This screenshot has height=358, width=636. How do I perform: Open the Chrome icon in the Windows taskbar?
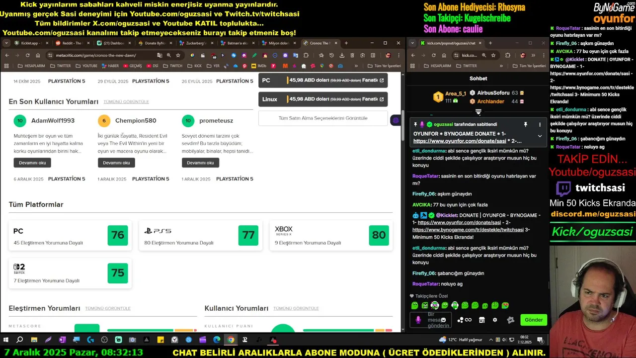click(231, 340)
